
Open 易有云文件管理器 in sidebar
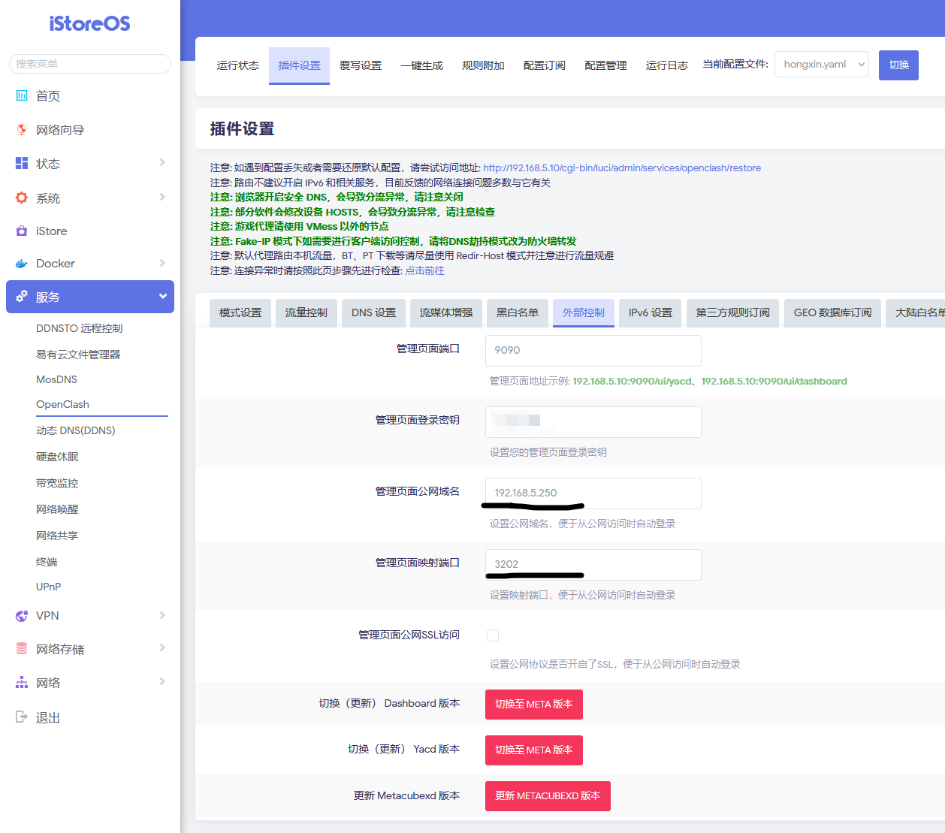(x=78, y=355)
